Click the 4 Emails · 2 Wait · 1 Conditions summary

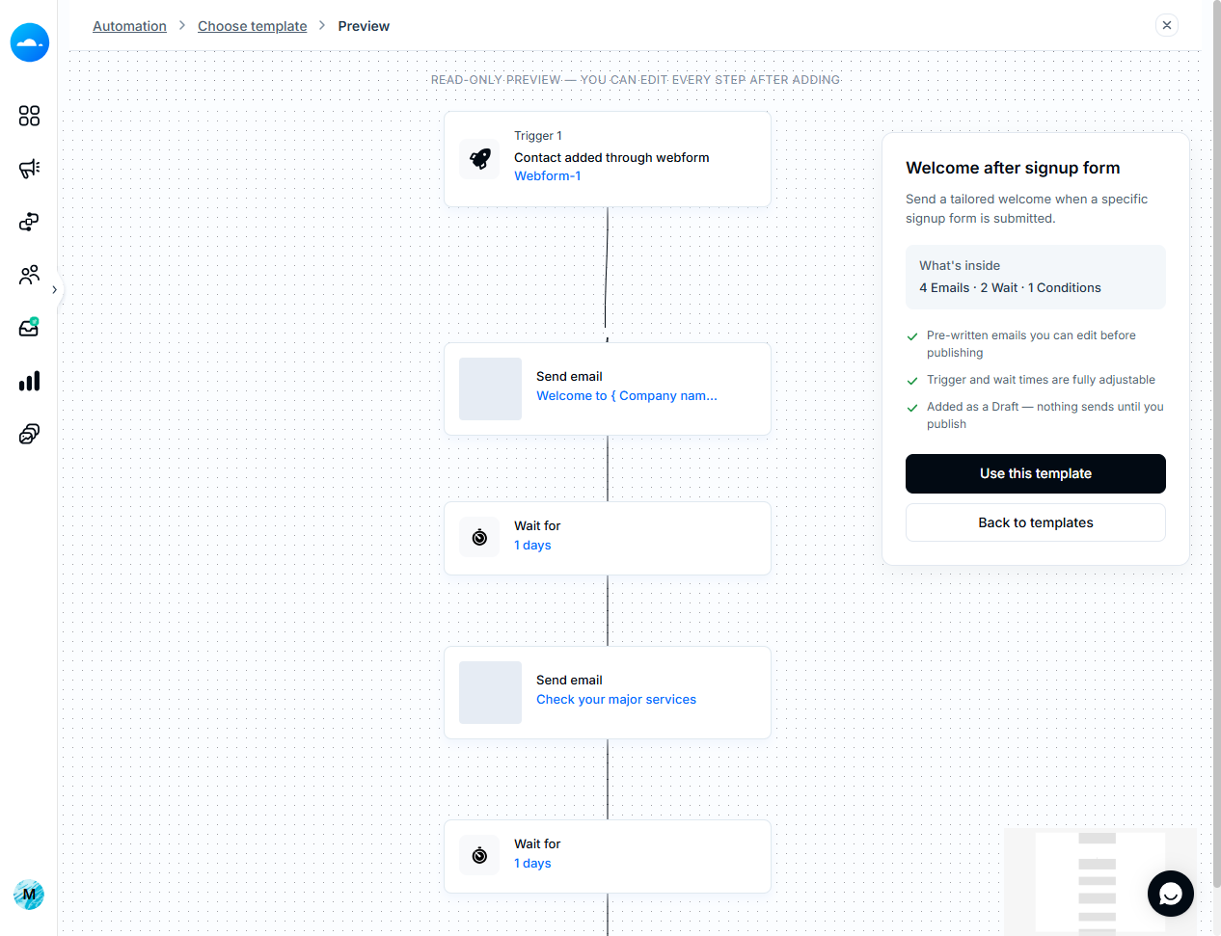point(1010,287)
